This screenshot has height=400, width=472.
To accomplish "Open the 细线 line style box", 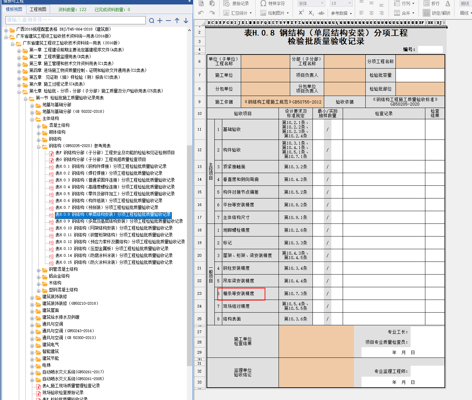I will tap(465, 3).
